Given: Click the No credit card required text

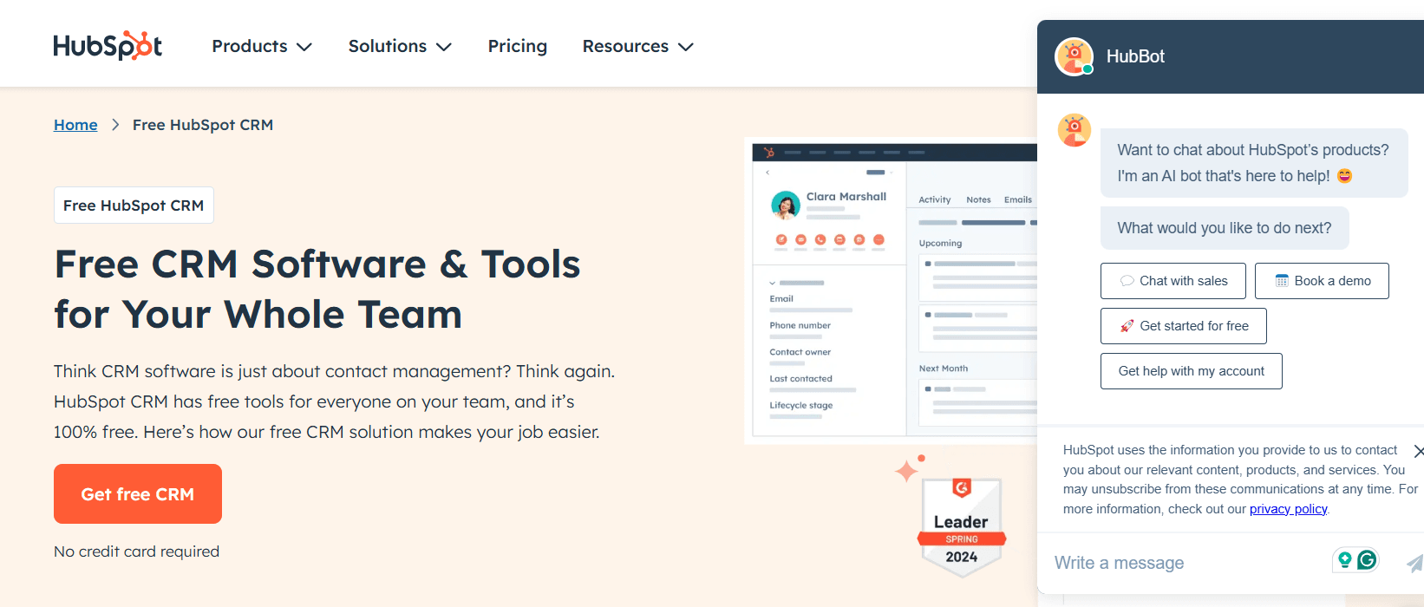Looking at the screenshot, I should [x=136, y=552].
